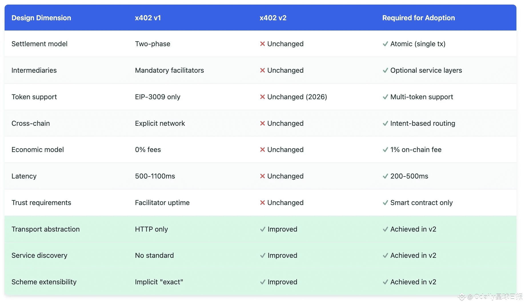Select the EIP-3009 only cell

click(157, 97)
